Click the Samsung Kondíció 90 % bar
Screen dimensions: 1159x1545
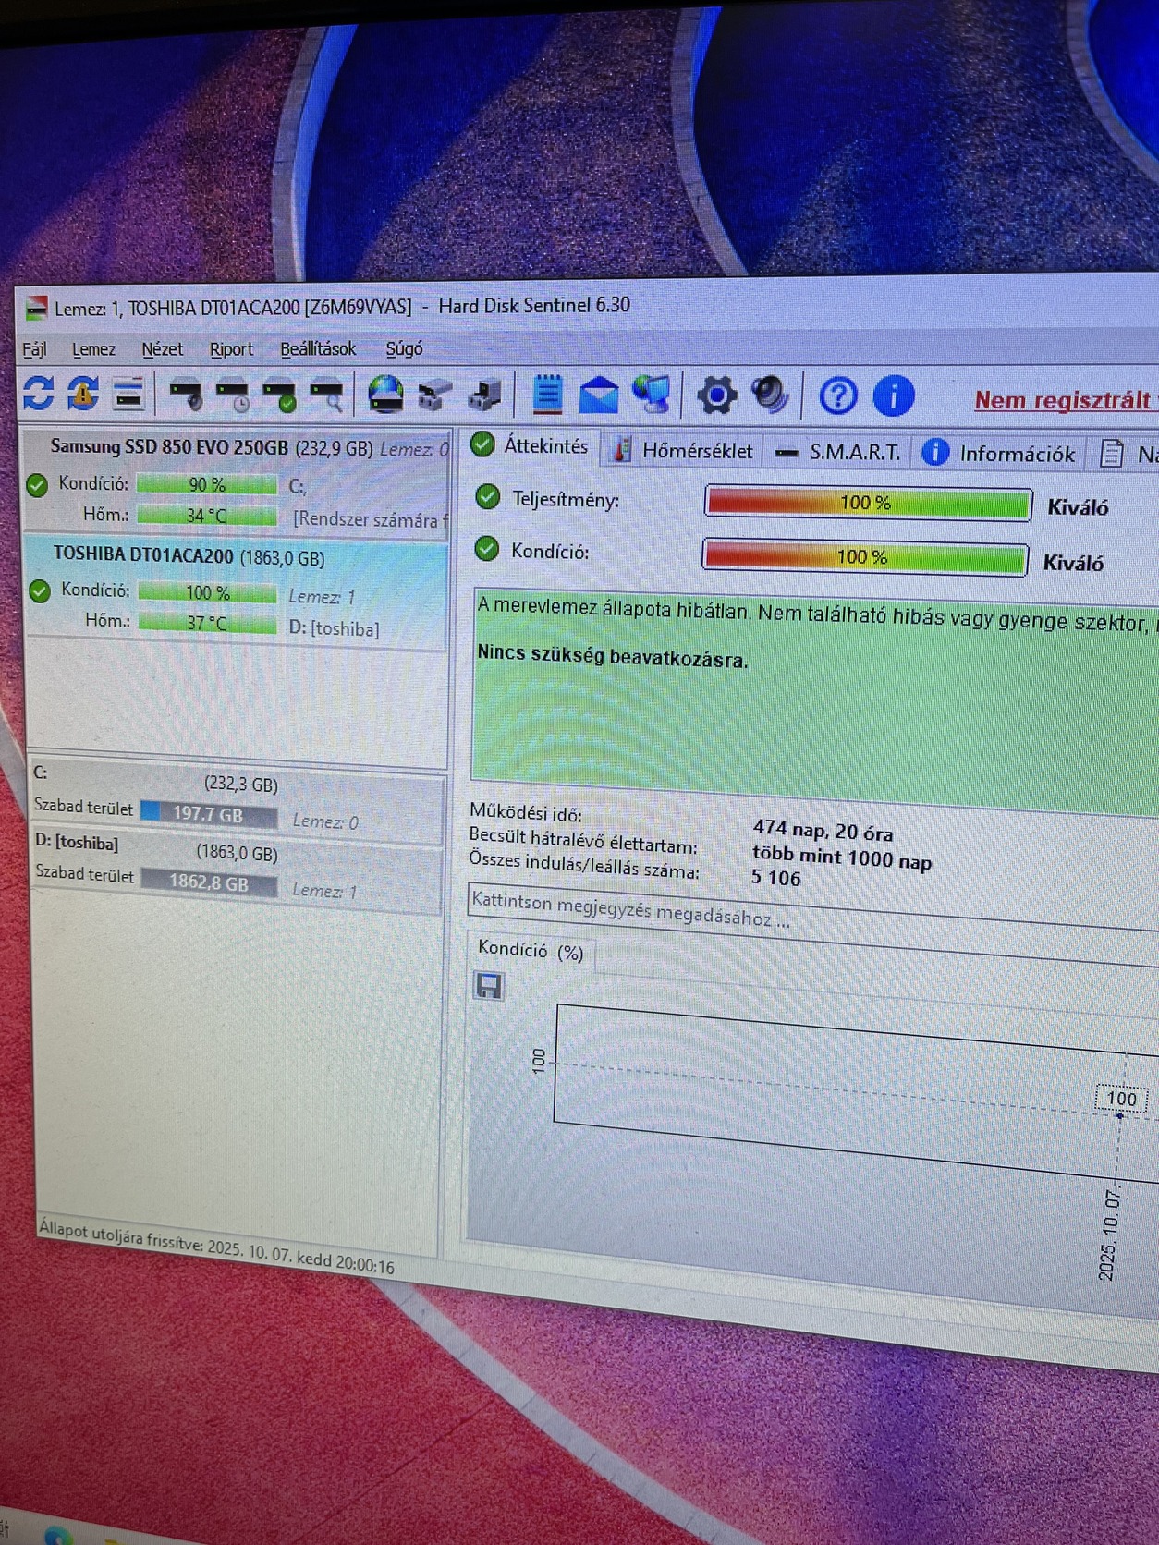206,484
